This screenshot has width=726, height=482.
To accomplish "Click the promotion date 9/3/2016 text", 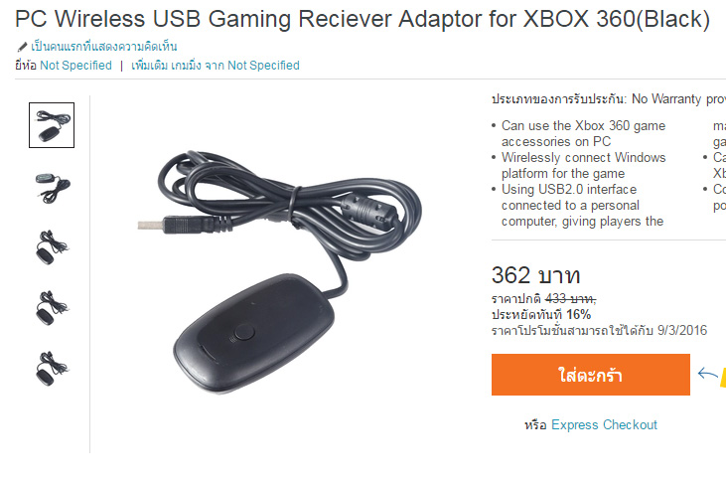I will click(x=682, y=330).
